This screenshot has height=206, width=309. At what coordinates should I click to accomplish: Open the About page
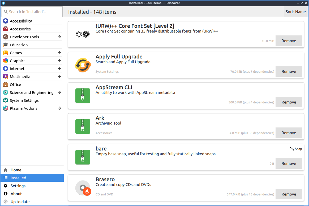tap(16, 194)
